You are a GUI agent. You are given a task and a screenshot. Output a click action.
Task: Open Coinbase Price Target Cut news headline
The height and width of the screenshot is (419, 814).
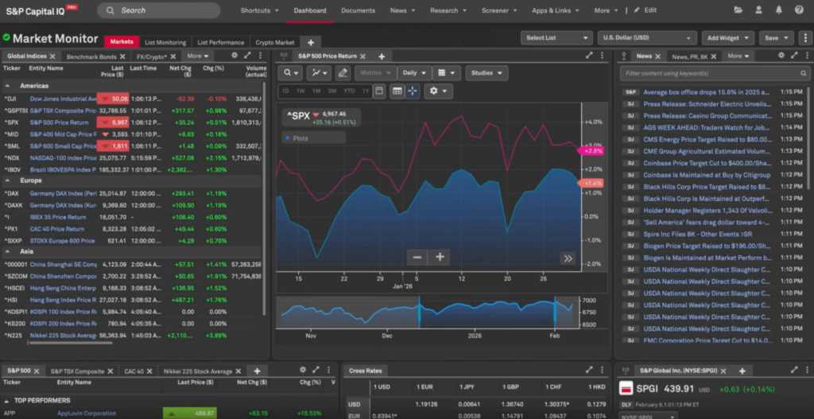(707, 163)
